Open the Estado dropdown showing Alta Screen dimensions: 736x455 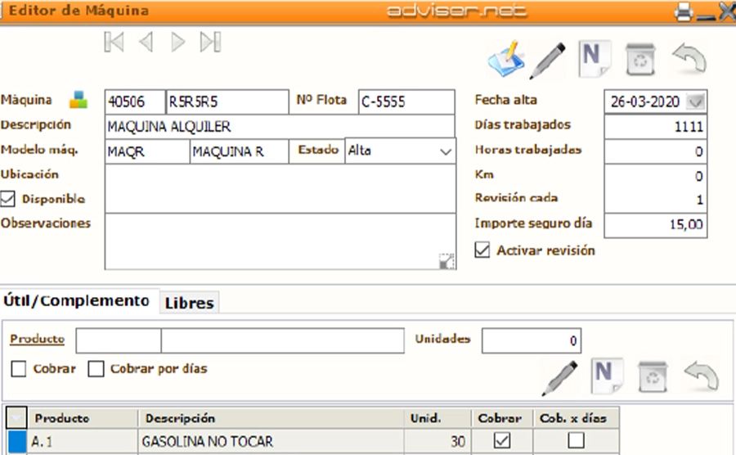point(446,152)
